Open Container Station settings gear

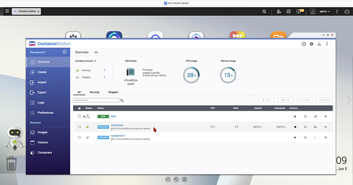point(312,44)
